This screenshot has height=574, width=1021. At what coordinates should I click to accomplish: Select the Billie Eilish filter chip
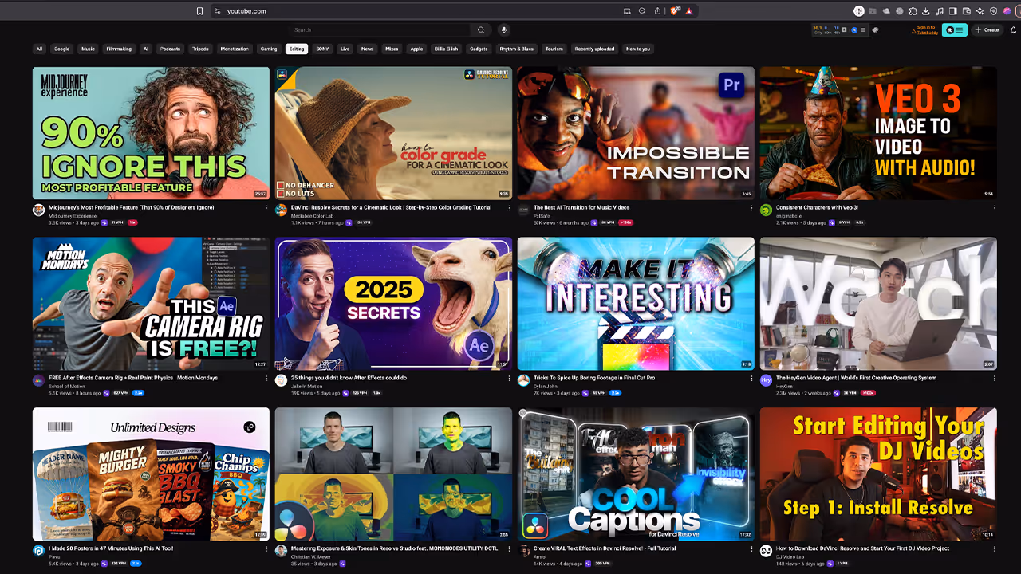click(x=446, y=49)
